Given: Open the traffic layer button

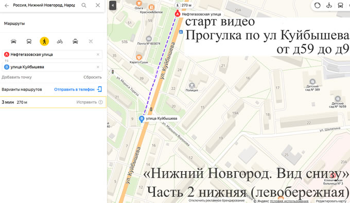Looking at the screenshot, I should [317, 5].
